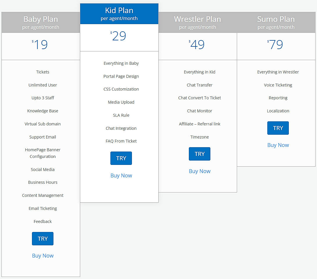This screenshot has height=279, width=317.
Task: Open Buy Now link for Wrestler Plan
Action: tap(200, 171)
